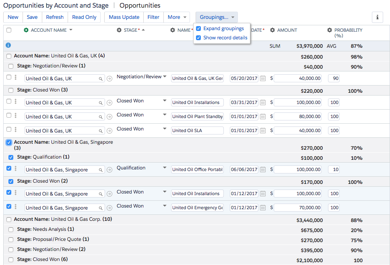This screenshot has width=390, height=265.
Task: Open calendar for United Oil Plant Standby date
Action: click(x=263, y=116)
